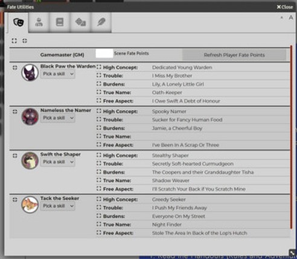The height and width of the screenshot is (259, 297).
Task: Increase font size large A icon
Action: tap(291, 17)
